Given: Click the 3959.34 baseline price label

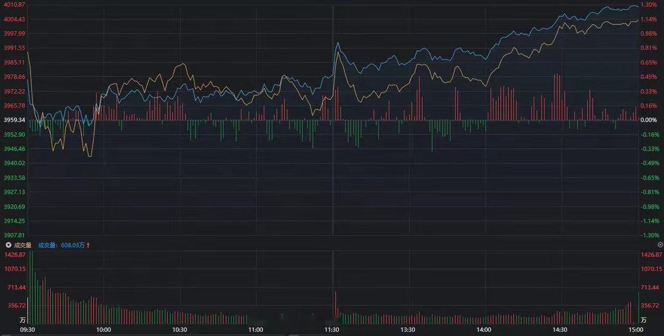Looking at the screenshot, I should 14,121.
